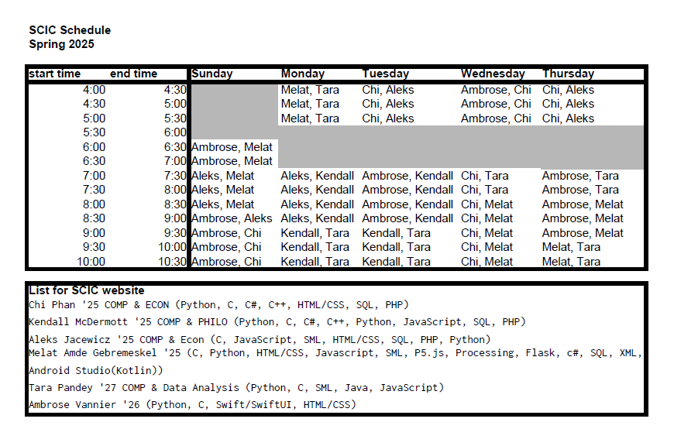Click the 'Tuesday' column header
Screen dimensions: 674x429
point(386,74)
